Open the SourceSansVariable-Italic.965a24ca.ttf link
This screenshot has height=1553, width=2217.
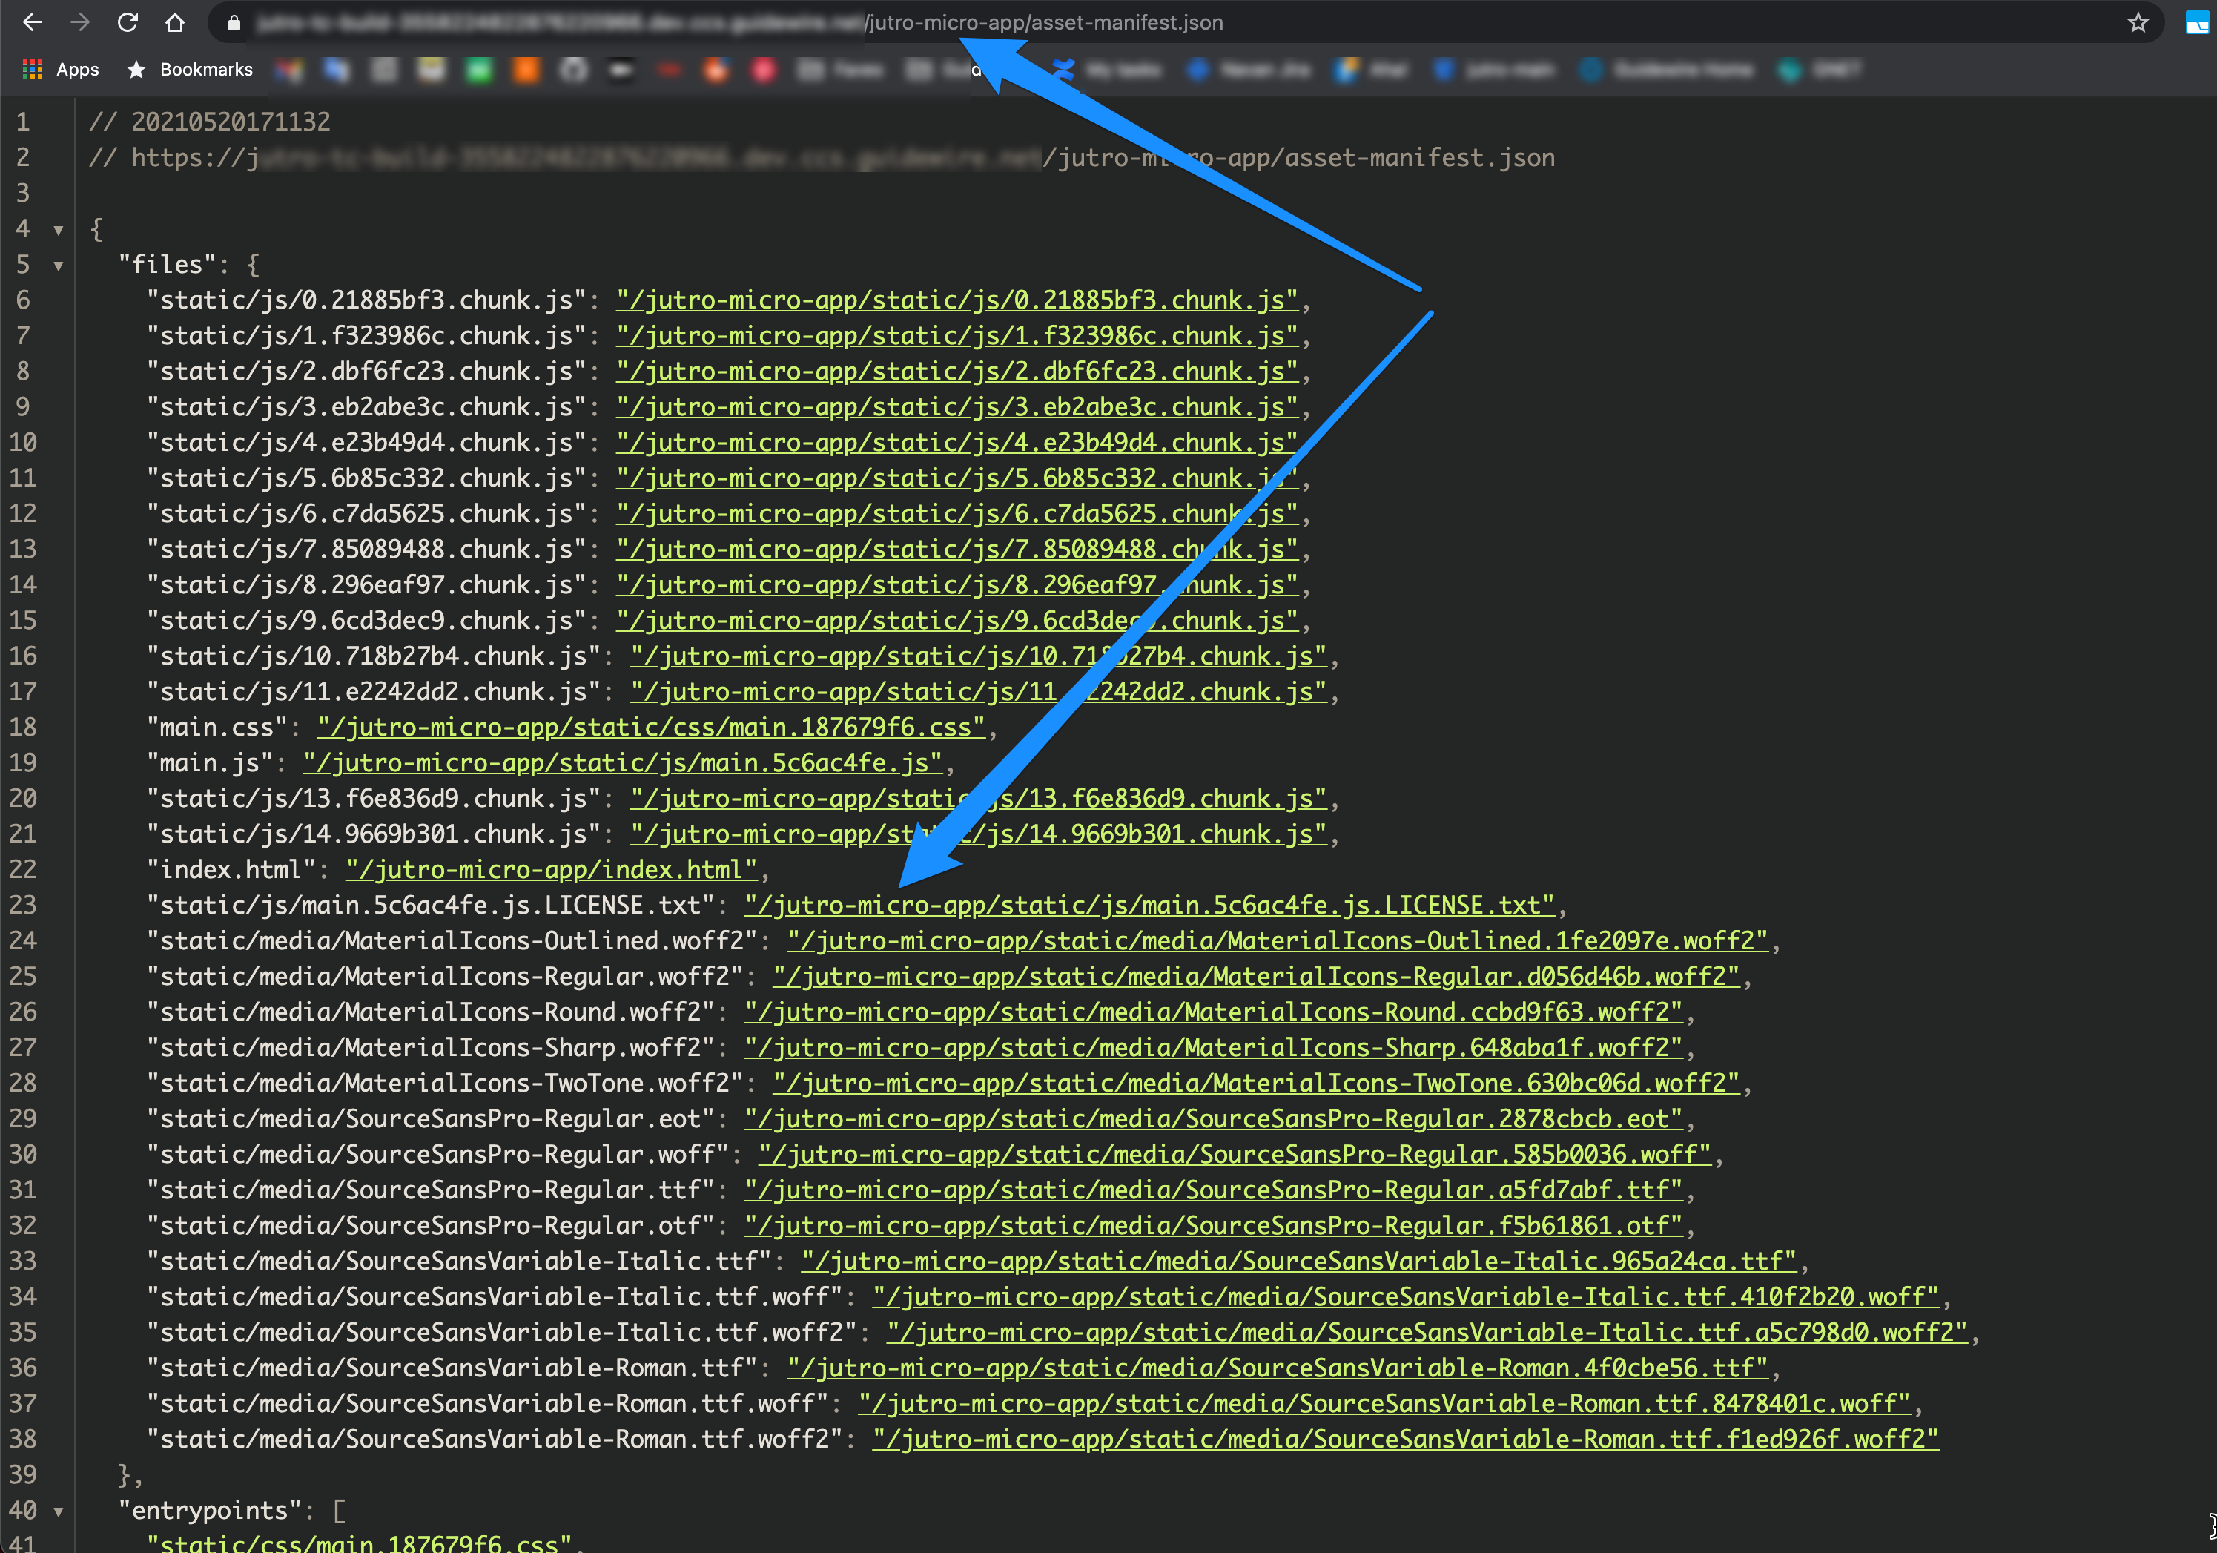(x=1299, y=1262)
